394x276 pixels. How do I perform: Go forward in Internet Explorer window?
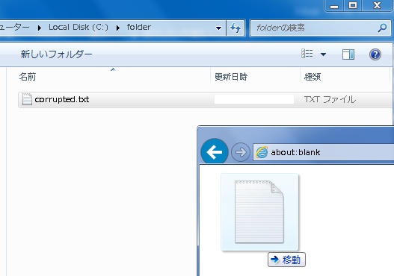tap(241, 152)
